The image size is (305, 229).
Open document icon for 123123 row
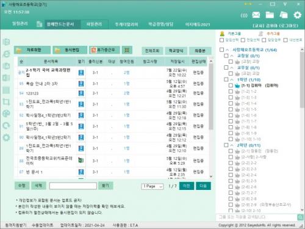81,93
